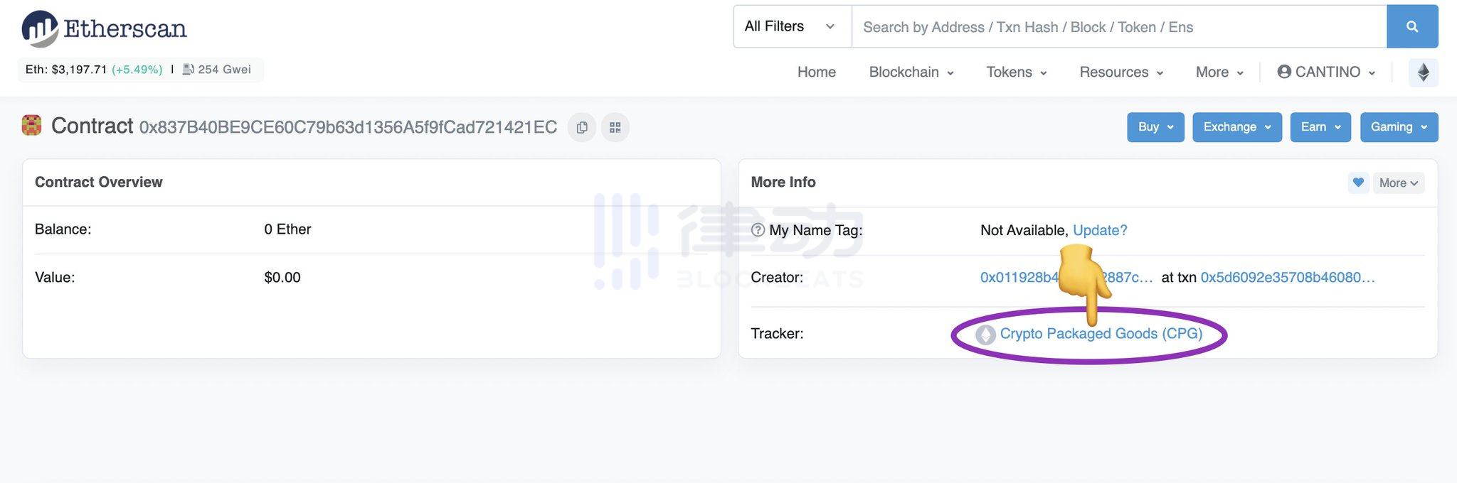Go to the Home page

pyautogui.click(x=816, y=72)
